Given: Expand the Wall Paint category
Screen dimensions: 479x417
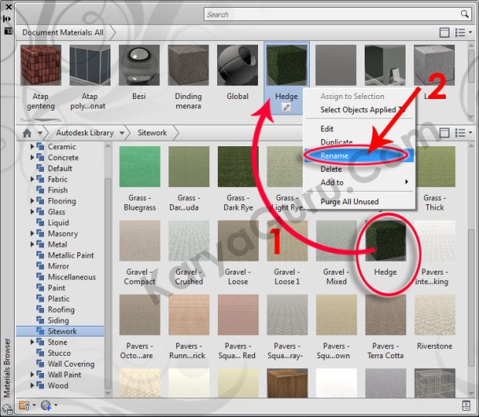Looking at the screenshot, I should [32, 374].
